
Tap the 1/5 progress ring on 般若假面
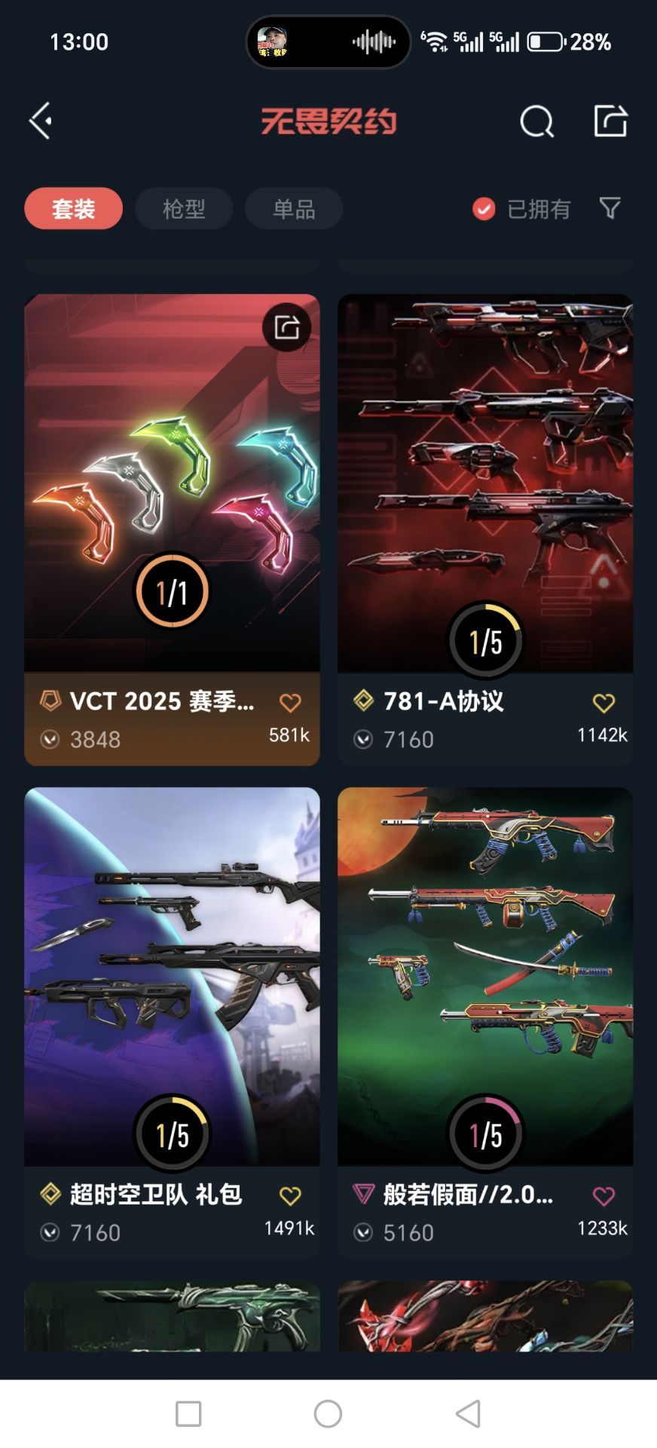pyautogui.click(x=485, y=1134)
